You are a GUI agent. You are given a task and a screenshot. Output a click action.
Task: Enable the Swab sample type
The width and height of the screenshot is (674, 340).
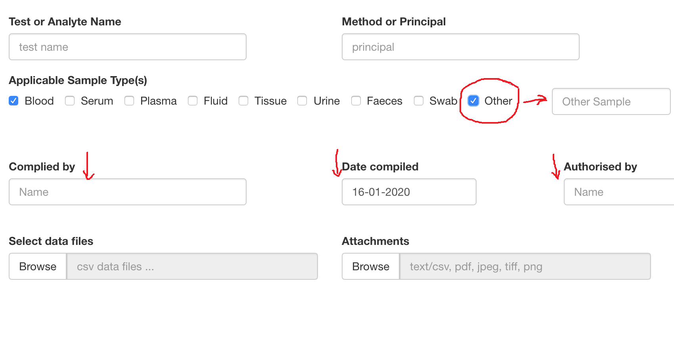click(x=419, y=101)
